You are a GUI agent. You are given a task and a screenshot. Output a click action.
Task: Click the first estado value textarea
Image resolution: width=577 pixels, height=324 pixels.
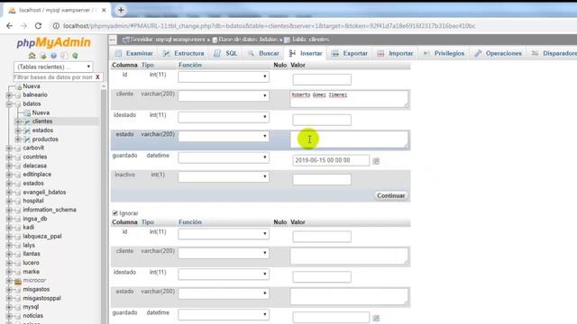[349, 139]
